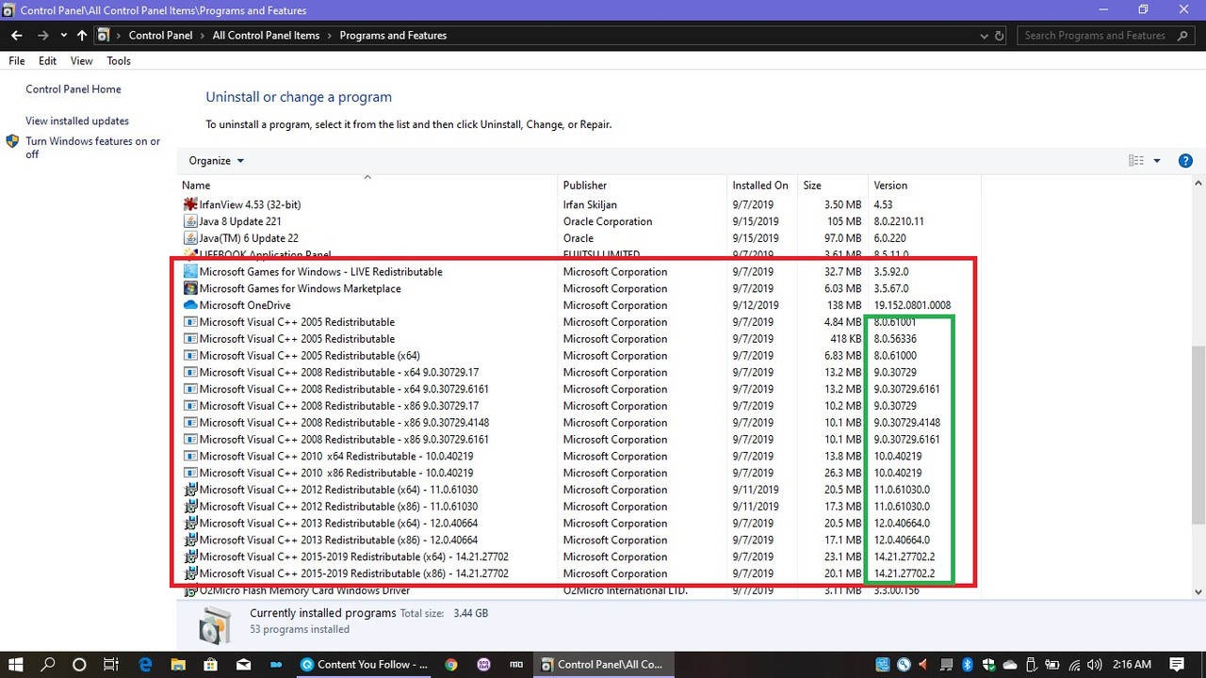
Task: Click the Visual C++ 2015-2019 (x86) icon
Action: tap(190, 573)
